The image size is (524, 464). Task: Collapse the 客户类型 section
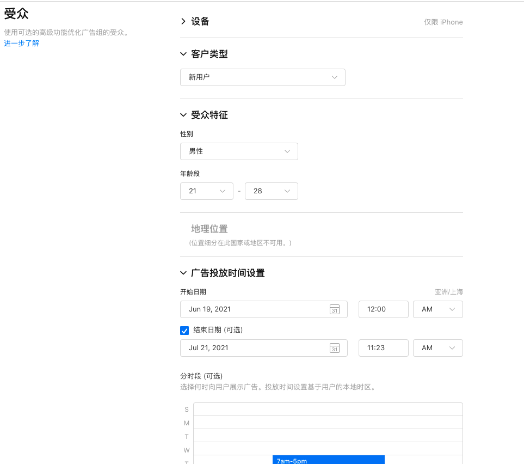click(x=183, y=54)
